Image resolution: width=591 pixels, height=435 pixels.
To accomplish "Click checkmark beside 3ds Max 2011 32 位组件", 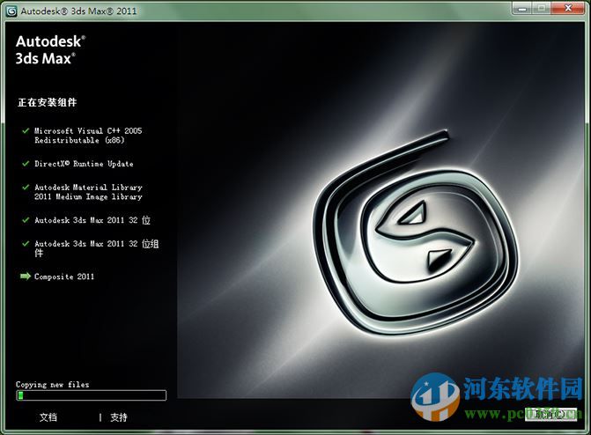I will [26, 244].
